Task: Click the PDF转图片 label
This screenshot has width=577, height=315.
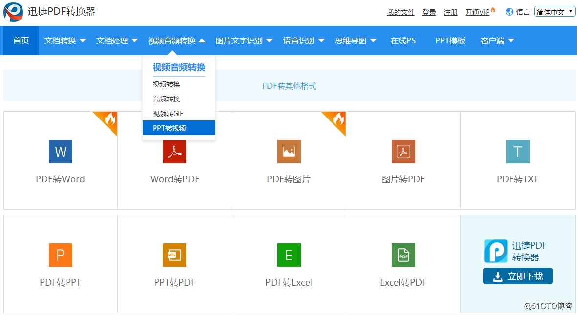Action: 289,179
